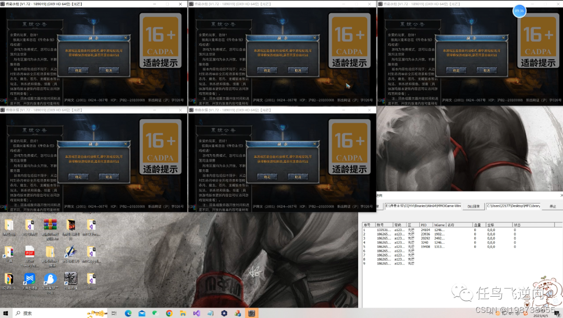563x318 pixels.
Task: Click the 坐标 column header
Action: click(x=499, y=225)
